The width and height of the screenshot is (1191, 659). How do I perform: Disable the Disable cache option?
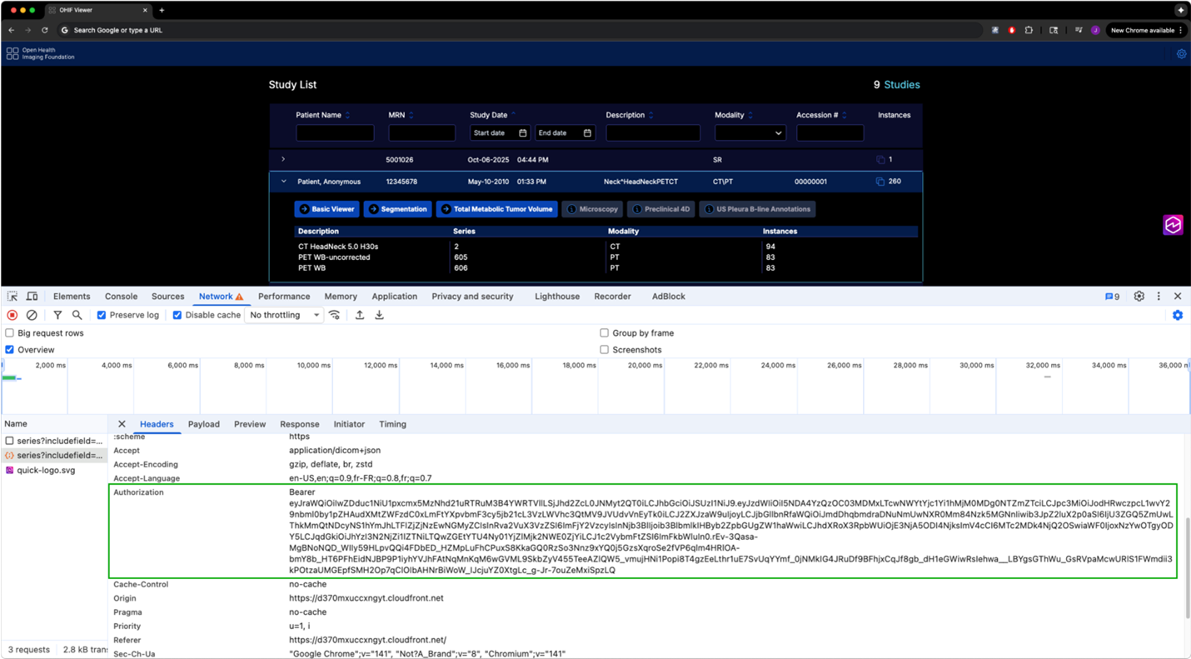(x=177, y=315)
